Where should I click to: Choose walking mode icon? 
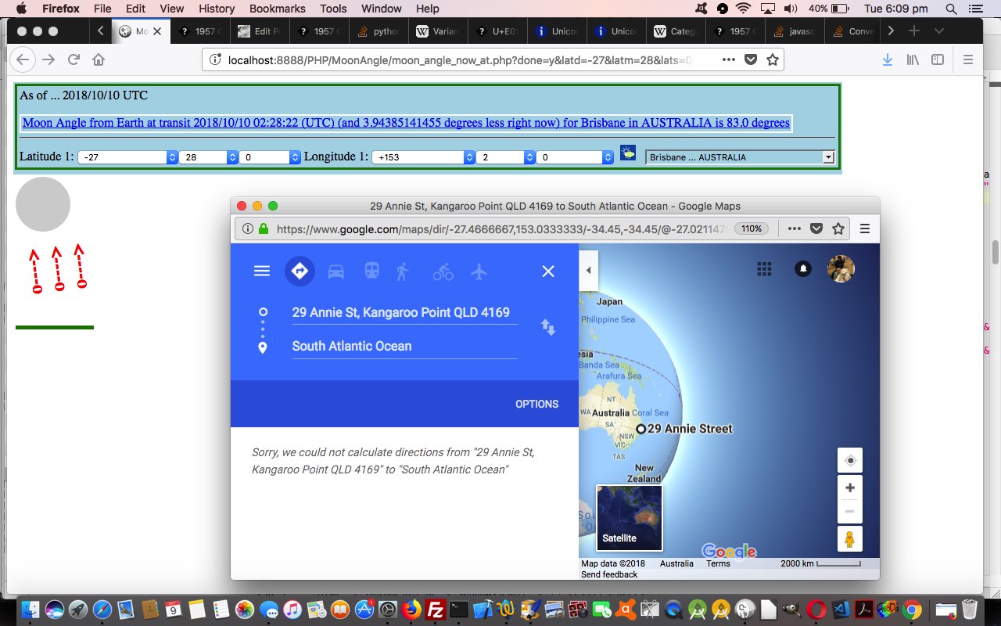point(403,271)
